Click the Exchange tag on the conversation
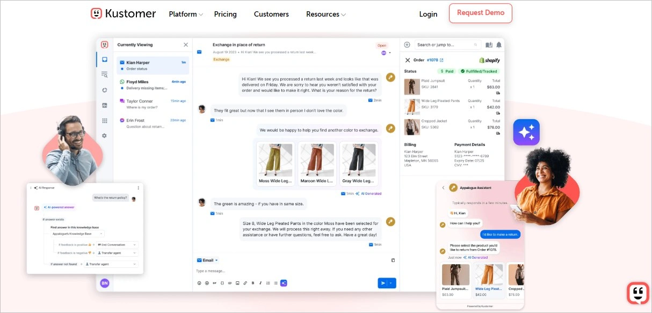The width and height of the screenshot is (652, 313). 221,60
